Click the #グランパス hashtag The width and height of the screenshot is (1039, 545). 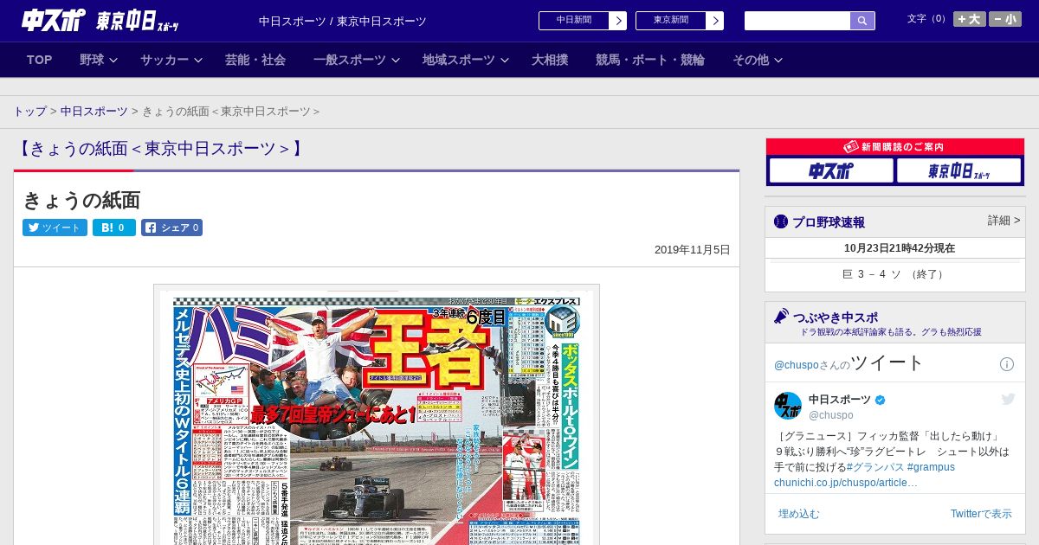[x=875, y=467]
